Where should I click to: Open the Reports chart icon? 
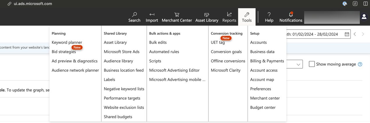(x=229, y=14)
